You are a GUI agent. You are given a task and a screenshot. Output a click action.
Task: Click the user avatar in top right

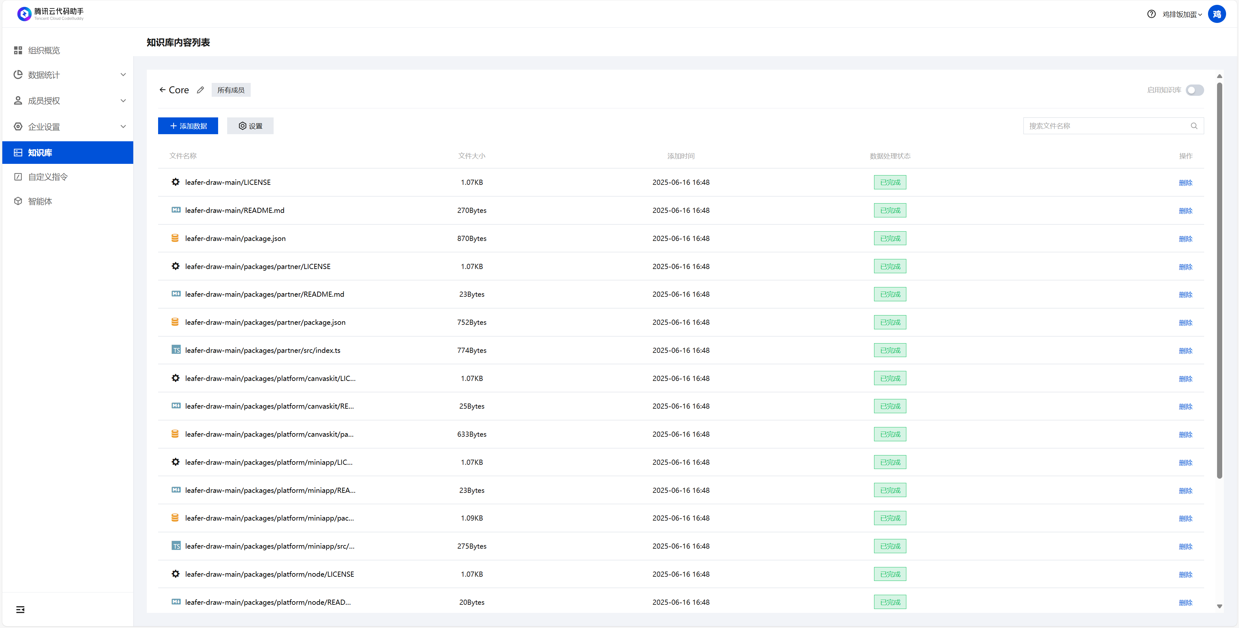point(1216,14)
